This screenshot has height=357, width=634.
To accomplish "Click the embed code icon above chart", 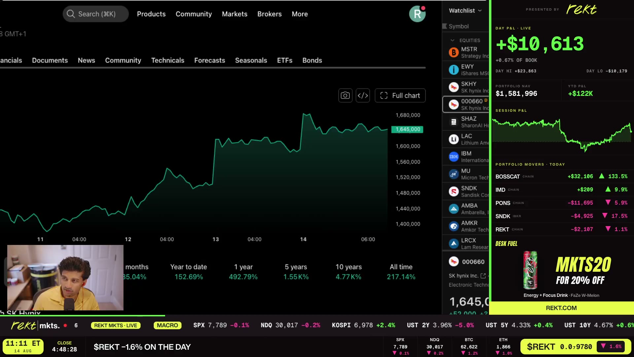I will click(363, 96).
